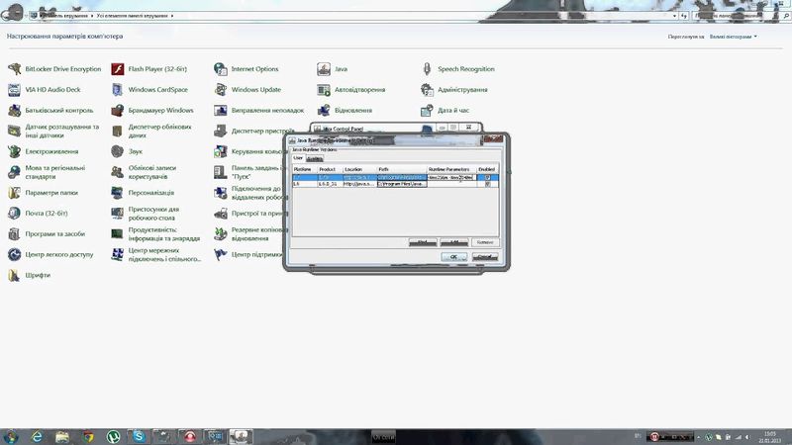792x445 pixels.
Task: Toggle Enabled checkbox in first Java row
Action: pyautogui.click(x=486, y=177)
